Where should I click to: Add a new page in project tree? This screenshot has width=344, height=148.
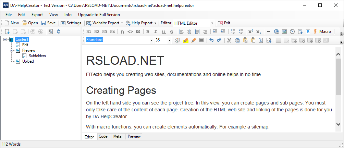(7, 32)
